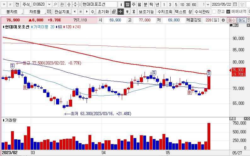Uncheck the 매매내역 checkbox
Screen dimensions: 250x156
click(228, 12)
